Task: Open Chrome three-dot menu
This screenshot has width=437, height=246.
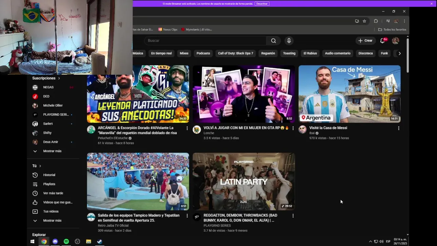Action: click(x=404, y=21)
